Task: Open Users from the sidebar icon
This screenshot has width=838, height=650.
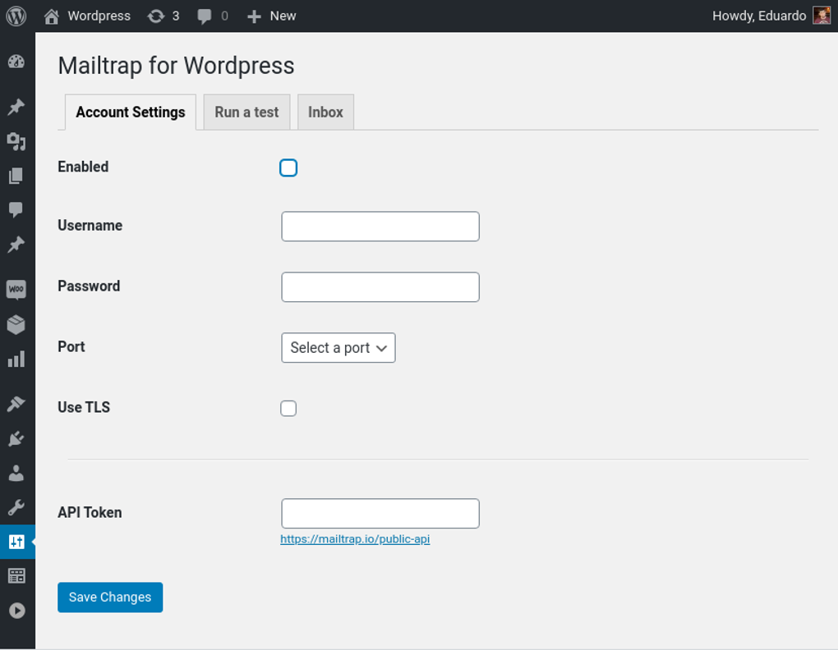Action: tap(16, 474)
